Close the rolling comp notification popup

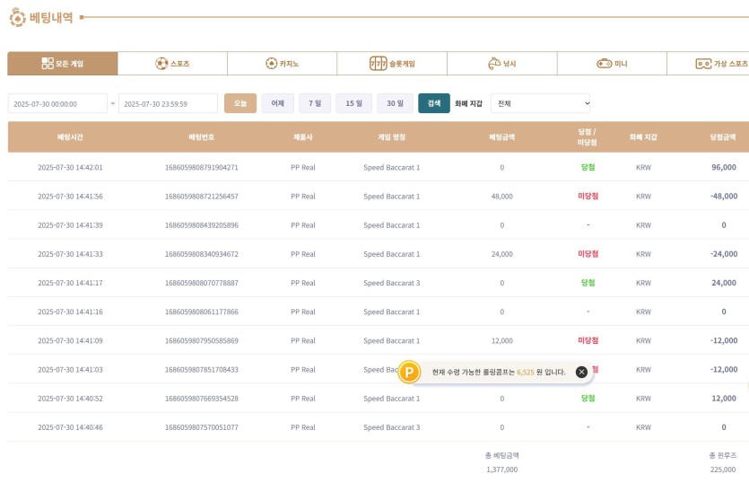pyautogui.click(x=581, y=372)
